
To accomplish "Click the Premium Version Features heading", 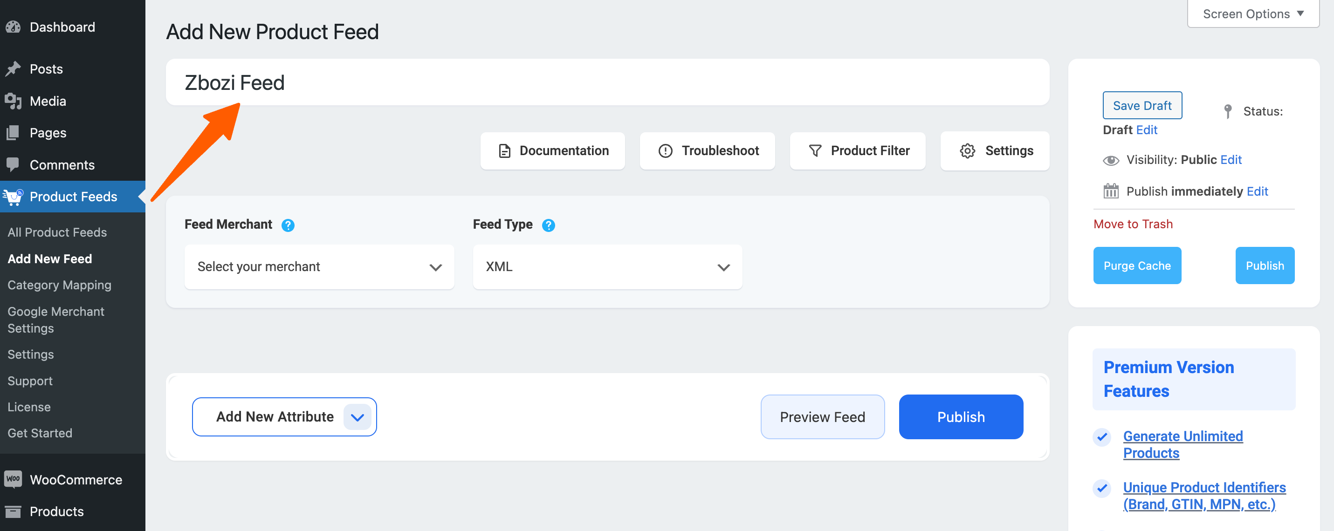I will tap(1168, 379).
